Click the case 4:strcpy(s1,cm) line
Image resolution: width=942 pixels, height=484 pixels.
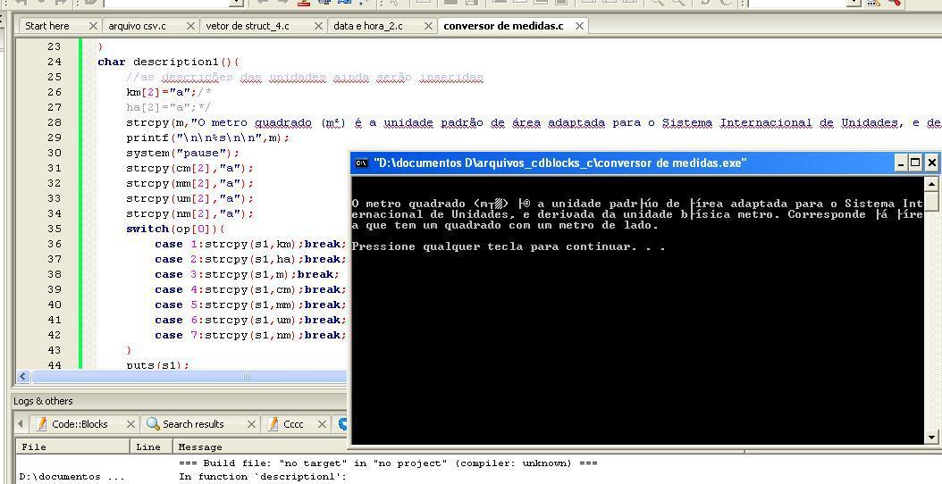250,290
